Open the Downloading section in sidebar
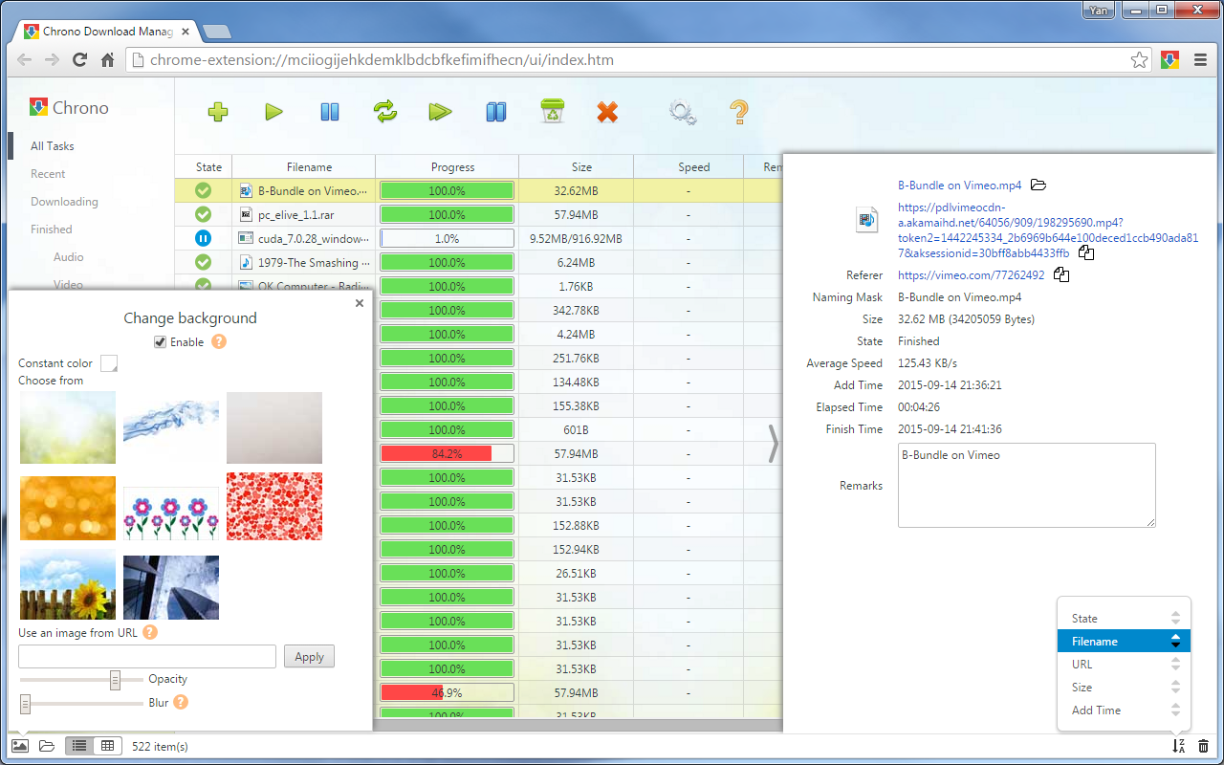 (63, 201)
